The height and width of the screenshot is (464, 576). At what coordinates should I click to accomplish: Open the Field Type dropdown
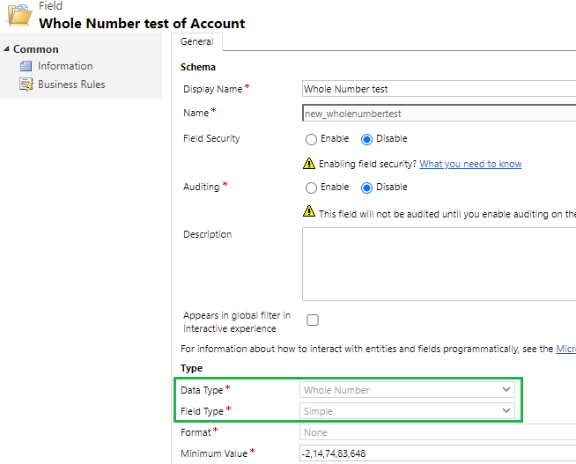click(x=407, y=411)
